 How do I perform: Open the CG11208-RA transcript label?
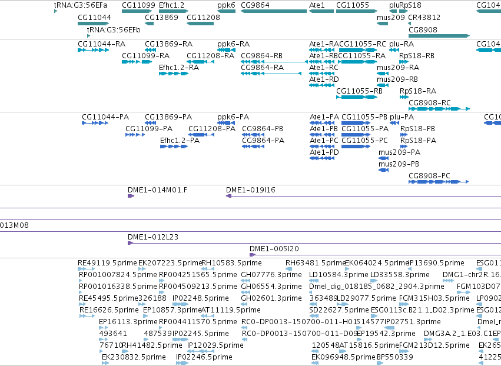tap(211, 56)
